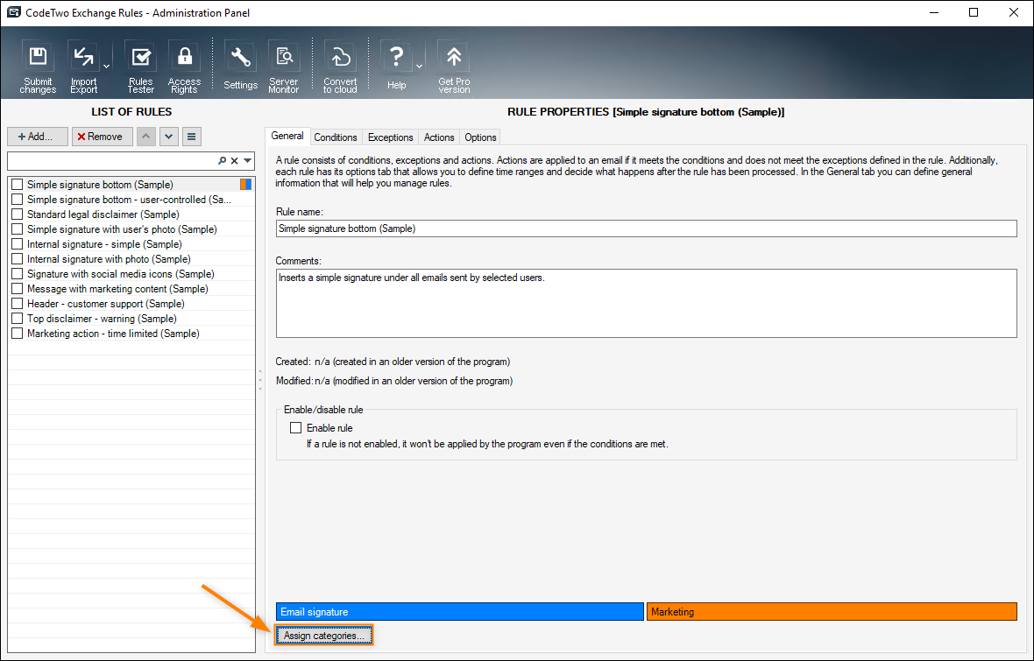Click into the Comments text area
1034x661 pixels.
click(647, 303)
